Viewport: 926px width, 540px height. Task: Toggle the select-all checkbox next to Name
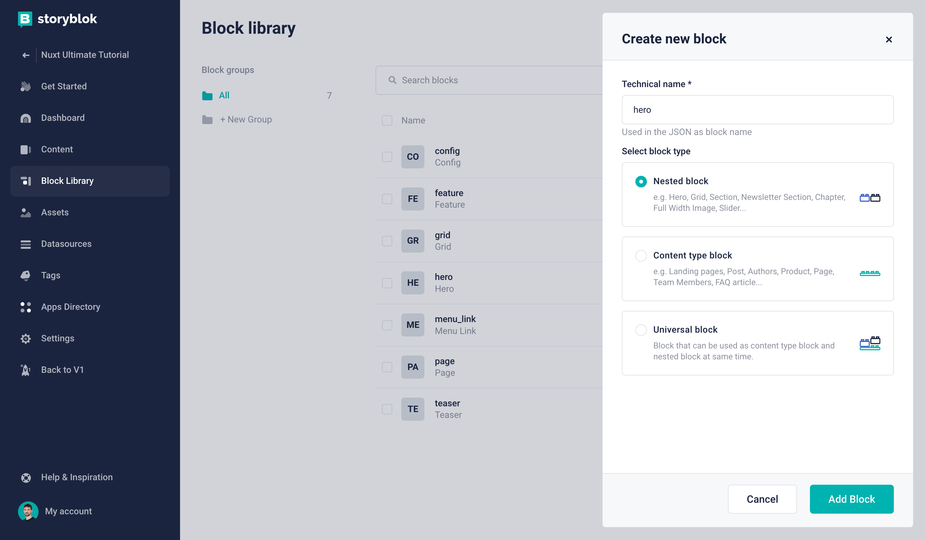(x=387, y=121)
